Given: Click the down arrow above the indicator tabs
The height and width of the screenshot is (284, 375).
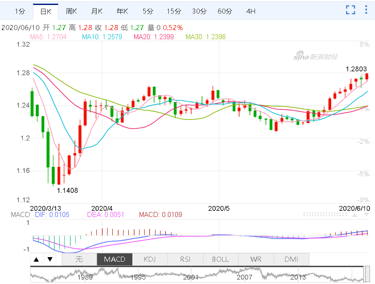Looking at the screenshot, I should 50,260.
